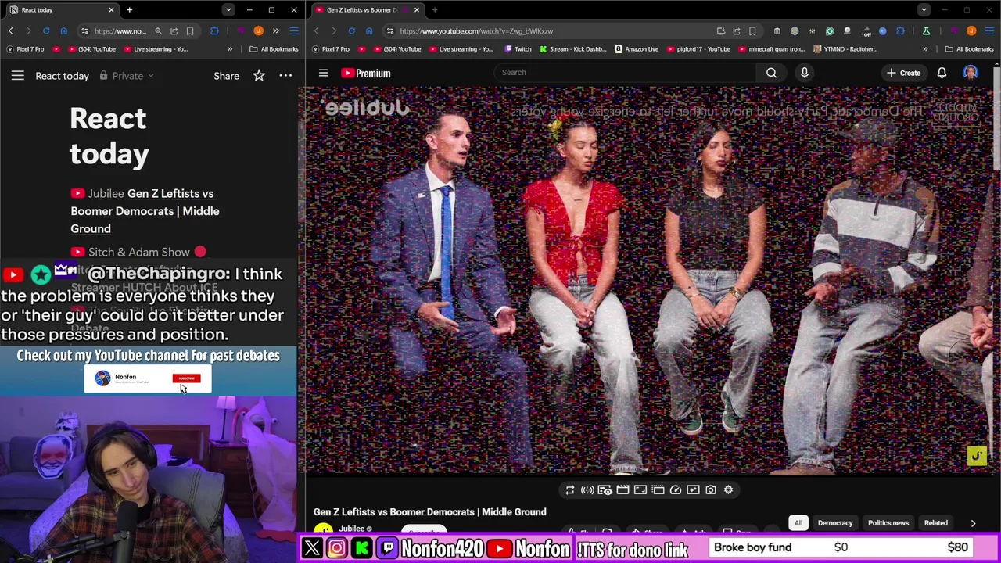Reload the Notion browser window
The image size is (1001, 563).
pos(46,31)
